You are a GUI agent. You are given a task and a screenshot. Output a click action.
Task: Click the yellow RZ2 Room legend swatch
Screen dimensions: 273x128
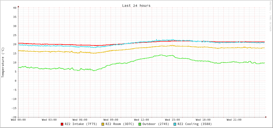pyautogui.click(x=103, y=124)
